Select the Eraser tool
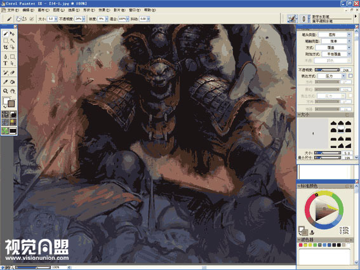This screenshot has width=360, height=270. pyautogui.click(x=12, y=72)
